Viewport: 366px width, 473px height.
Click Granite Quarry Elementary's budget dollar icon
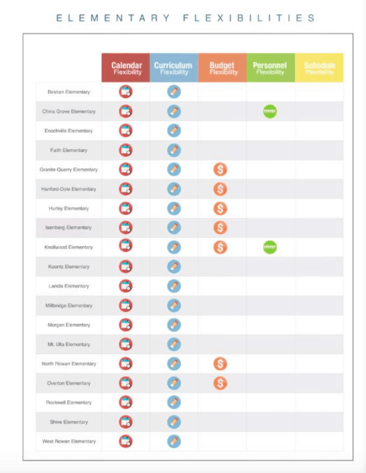pyautogui.click(x=220, y=170)
